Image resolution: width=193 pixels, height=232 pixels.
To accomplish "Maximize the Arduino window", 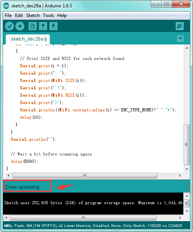I will click(167, 4).
